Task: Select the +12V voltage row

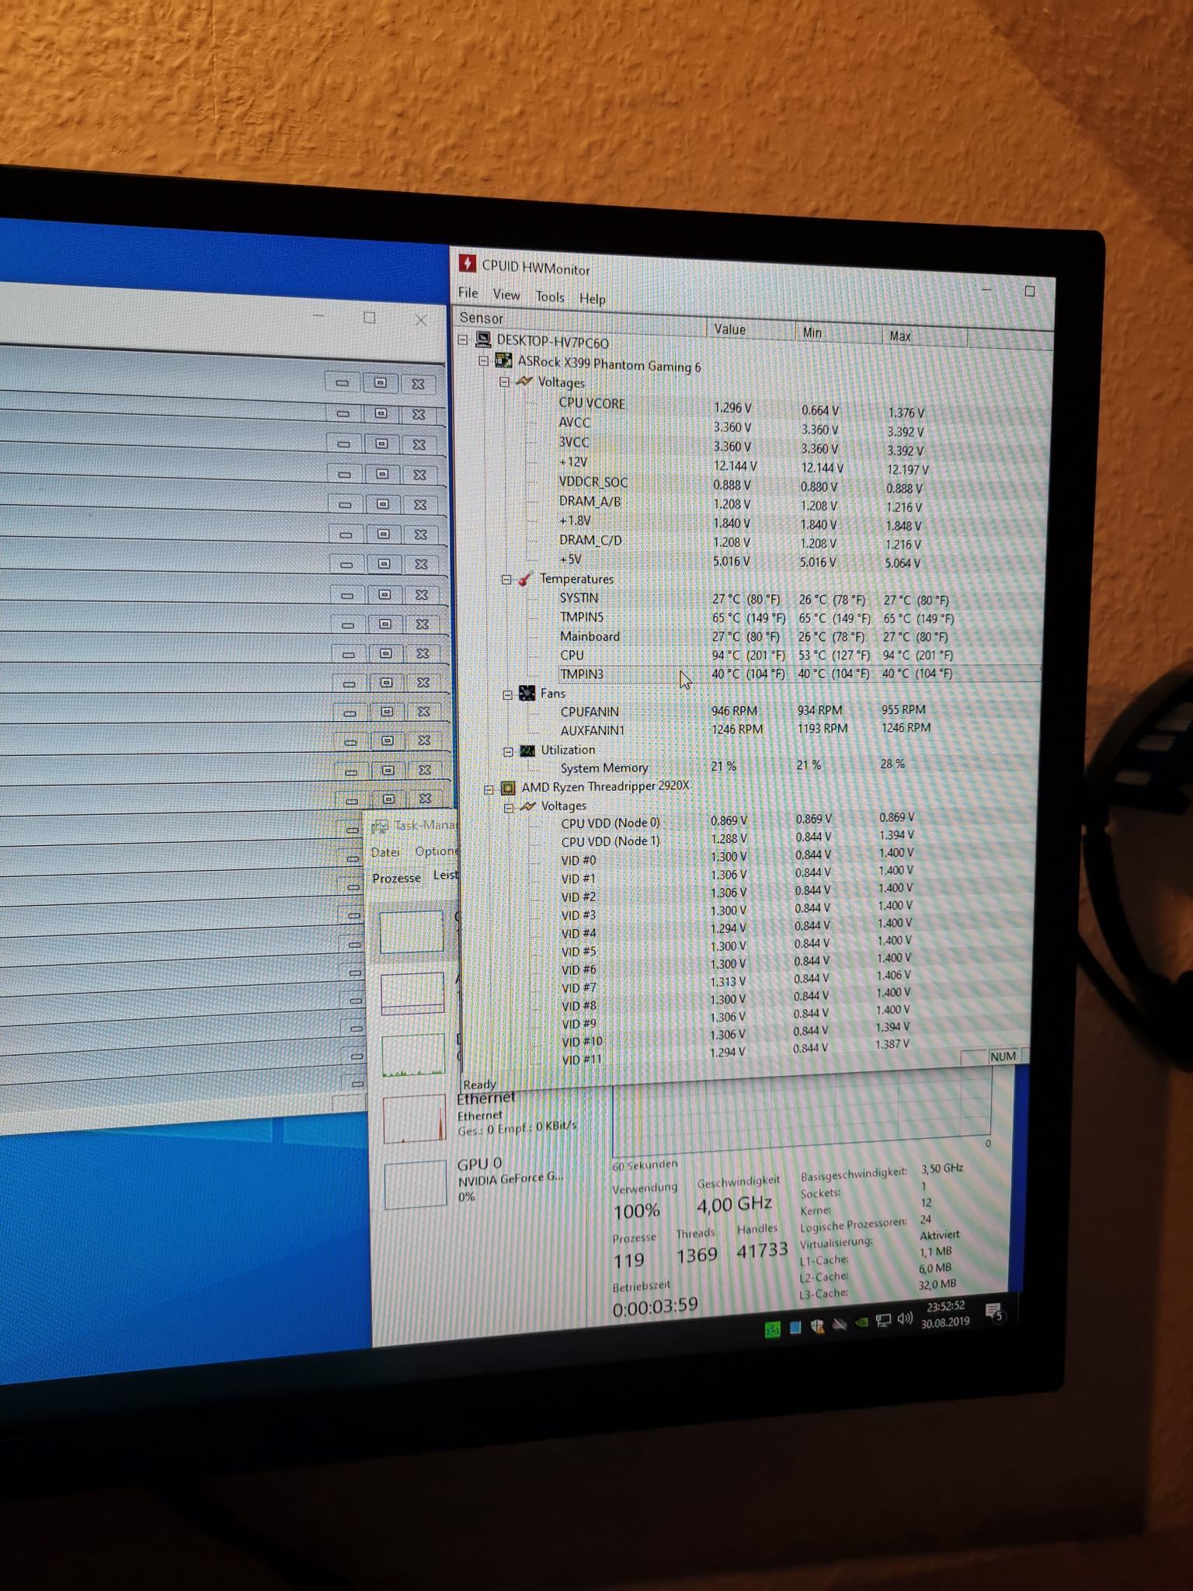Action: [x=746, y=465]
